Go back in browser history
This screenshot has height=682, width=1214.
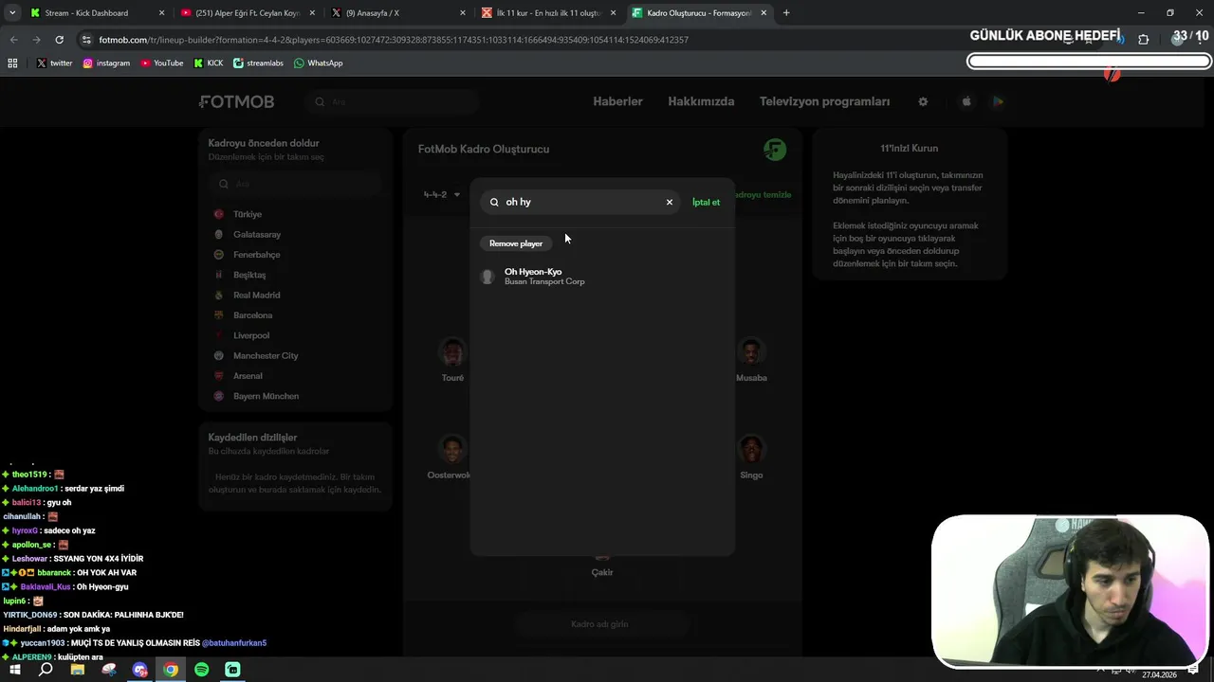(13, 40)
